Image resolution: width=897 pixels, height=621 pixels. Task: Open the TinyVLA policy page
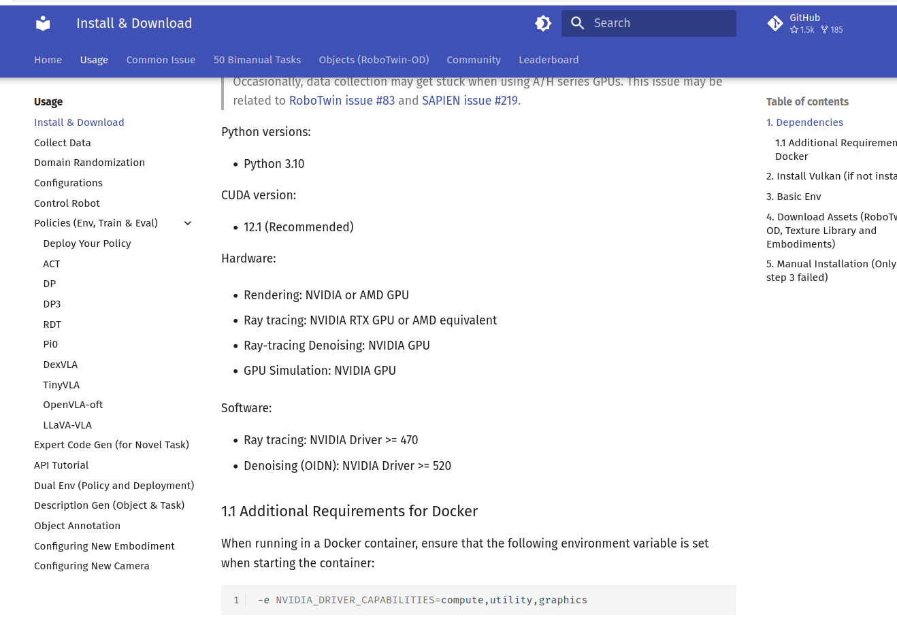[x=61, y=385]
